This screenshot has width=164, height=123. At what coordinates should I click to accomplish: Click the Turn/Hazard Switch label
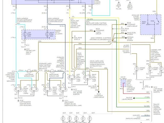point(98,3)
